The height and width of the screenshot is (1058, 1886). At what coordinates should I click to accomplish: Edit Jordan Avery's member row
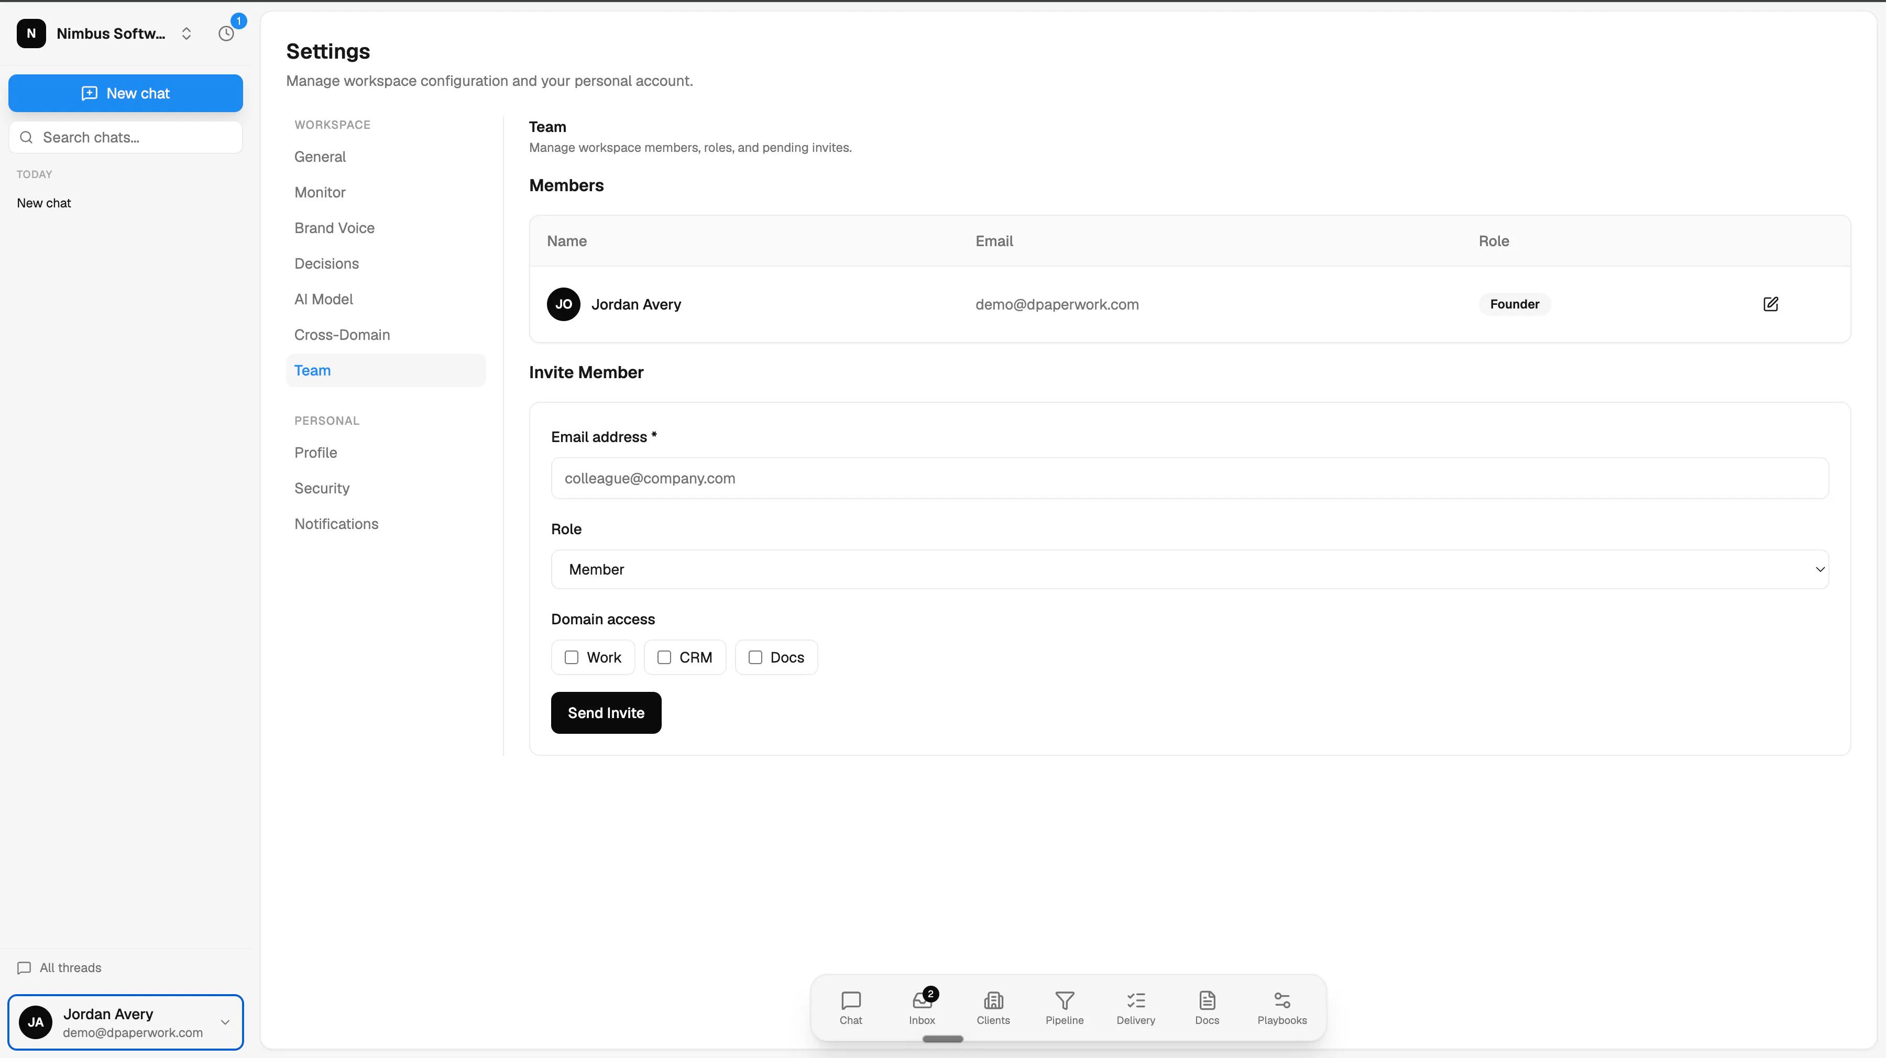(1770, 304)
